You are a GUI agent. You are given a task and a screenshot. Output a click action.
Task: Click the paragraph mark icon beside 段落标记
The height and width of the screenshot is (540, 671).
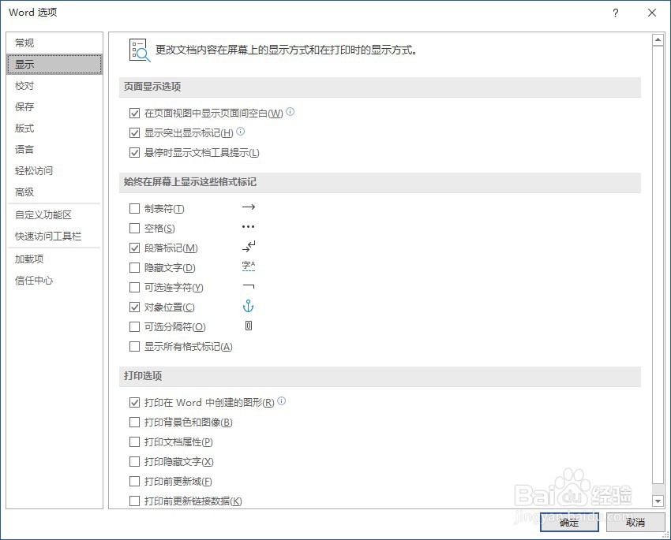[249, 247]
